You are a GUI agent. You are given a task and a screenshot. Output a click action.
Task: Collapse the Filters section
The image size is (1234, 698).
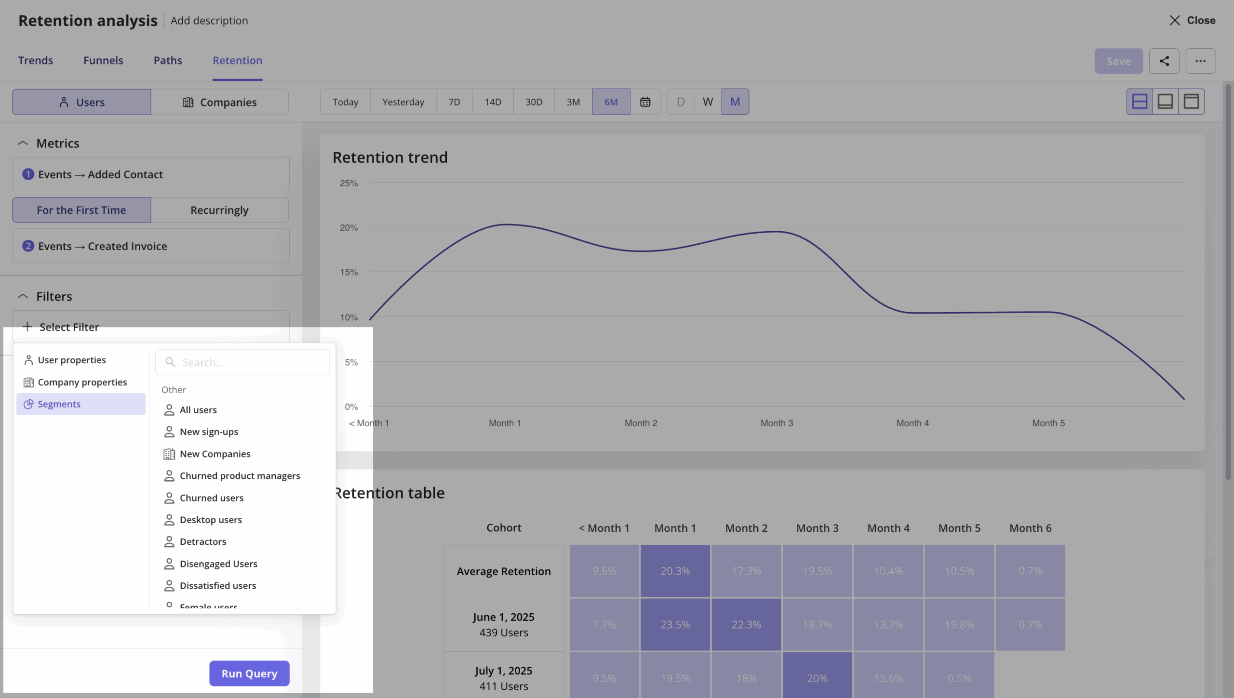[23, 296]
